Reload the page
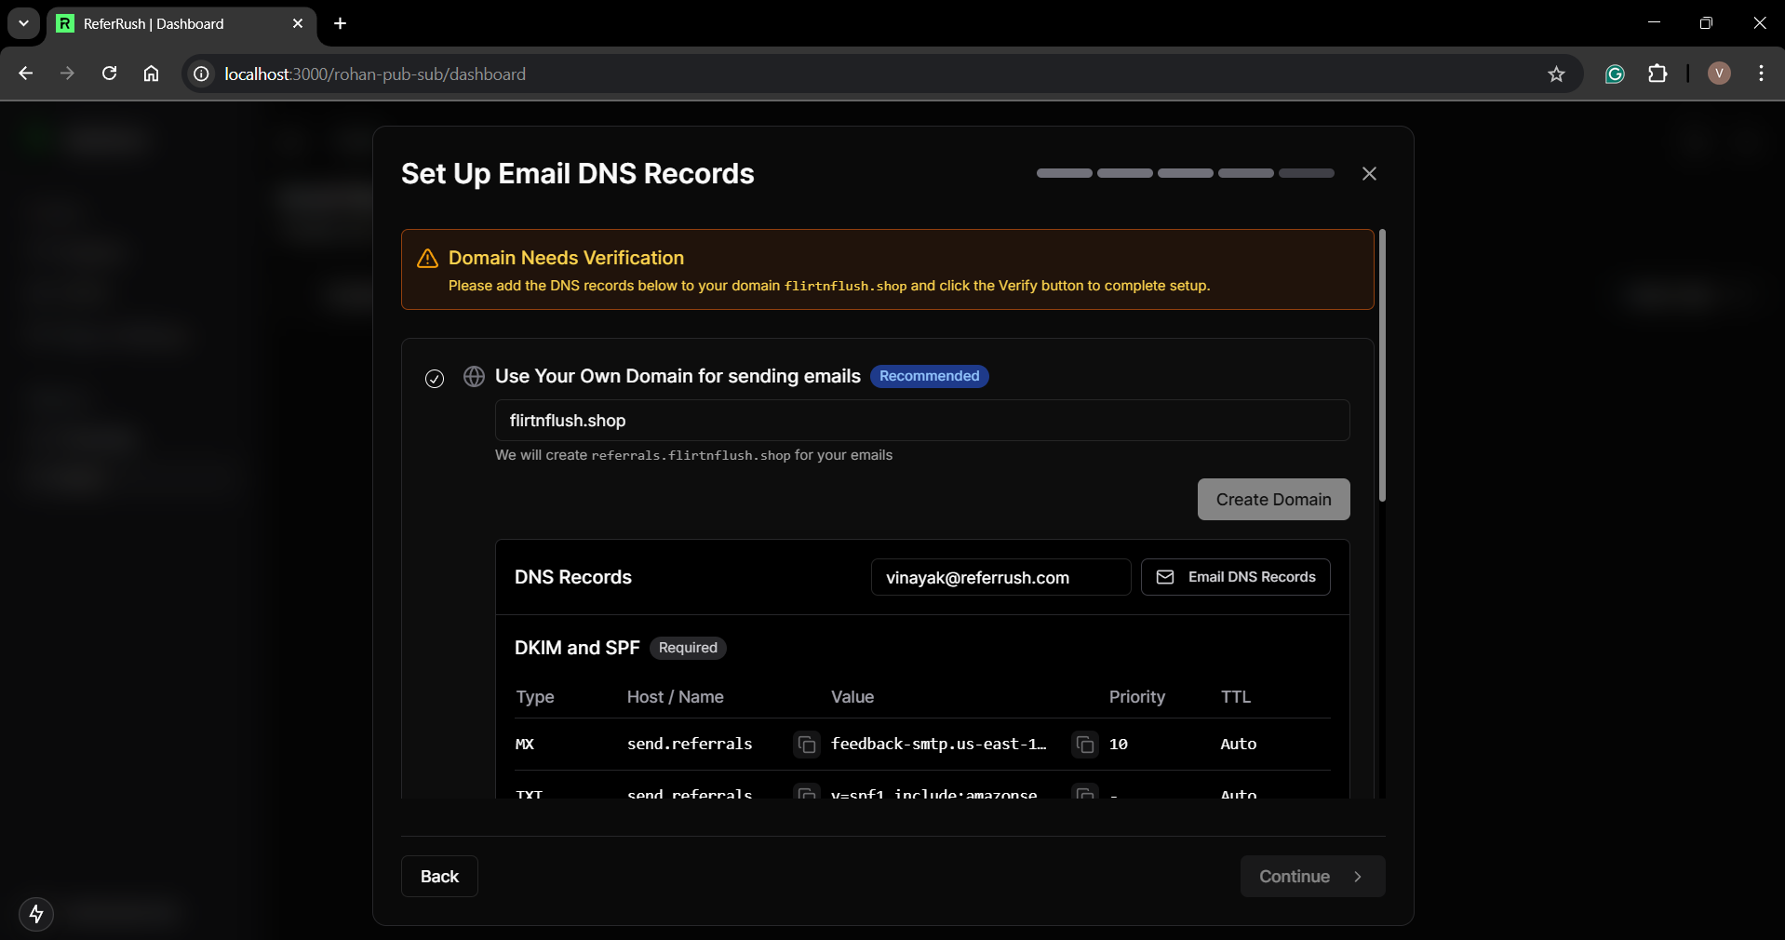Screen dimensions: 1785x940 [109, 74]
